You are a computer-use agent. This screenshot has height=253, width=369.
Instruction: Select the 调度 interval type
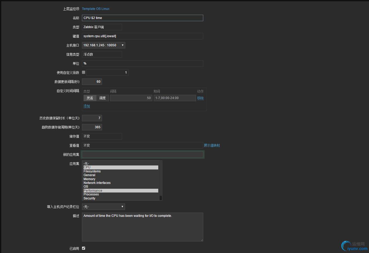tap(103, 98)
